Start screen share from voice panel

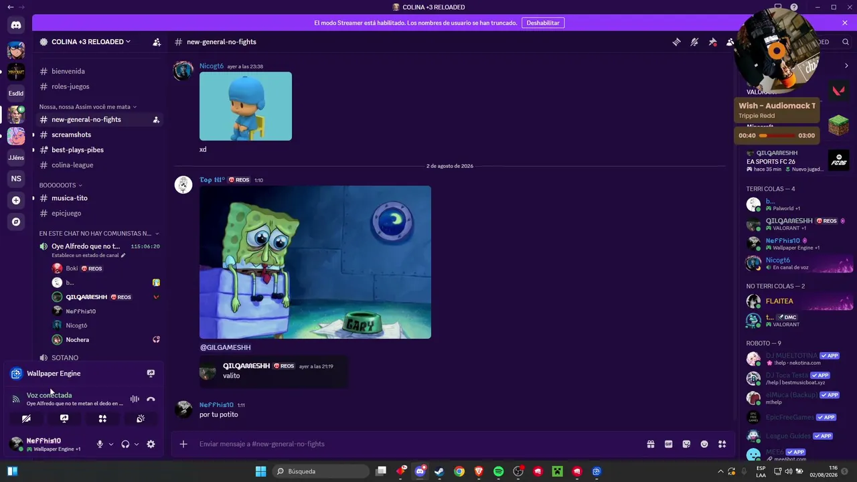[x=64, y=418]
